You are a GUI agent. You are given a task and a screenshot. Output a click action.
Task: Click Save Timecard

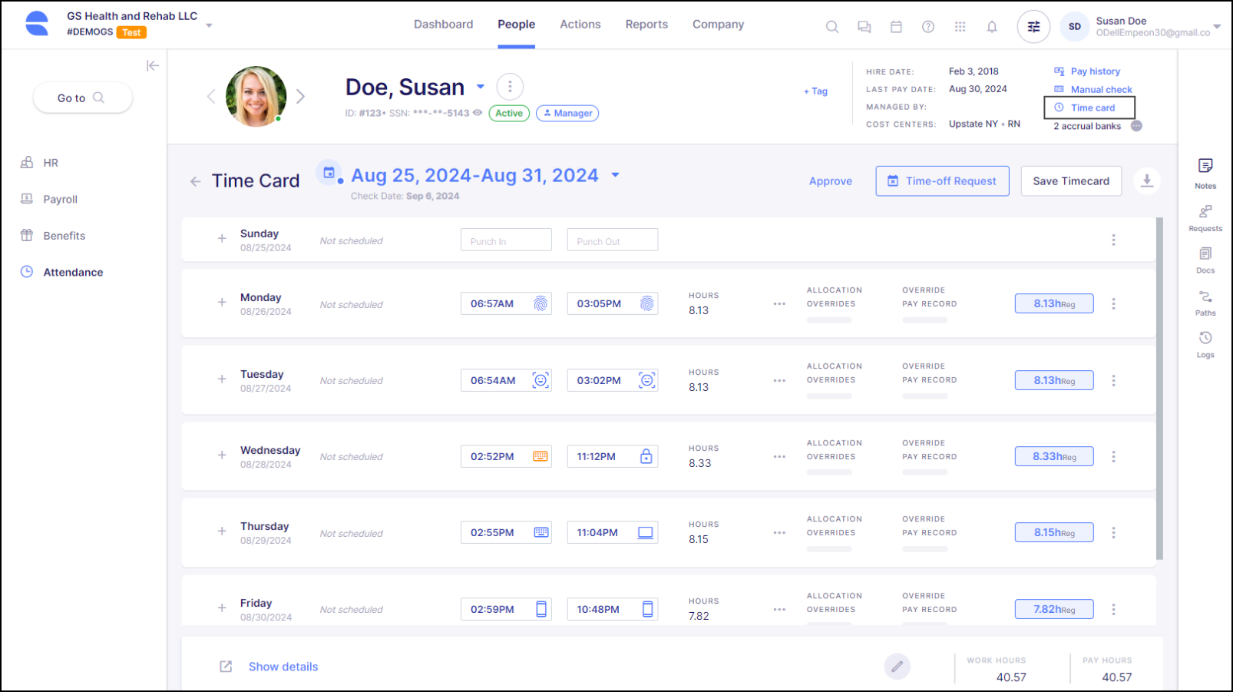pyautogui.click(x=1071, y=180)
